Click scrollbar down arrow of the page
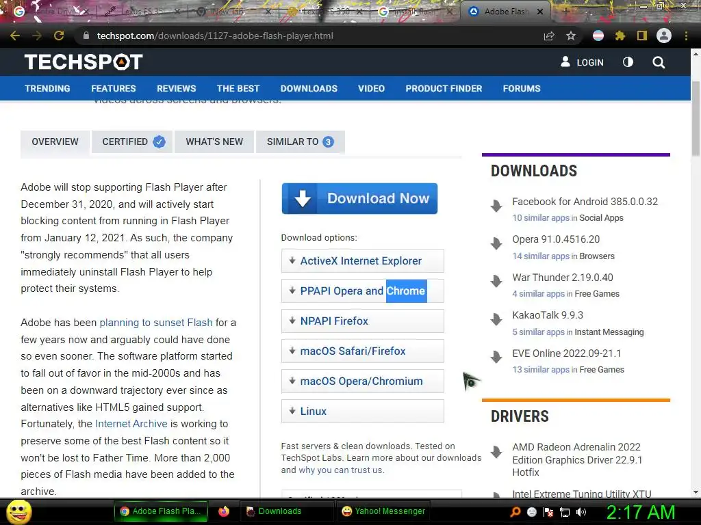 696,492
